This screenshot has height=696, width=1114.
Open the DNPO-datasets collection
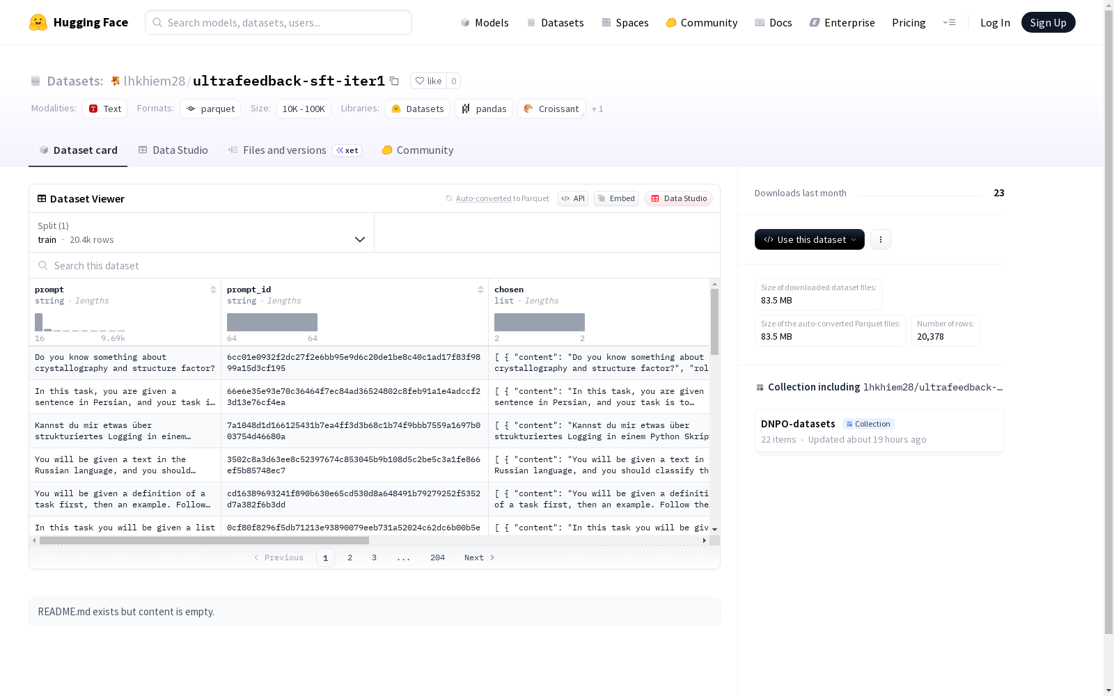(879, 432)
